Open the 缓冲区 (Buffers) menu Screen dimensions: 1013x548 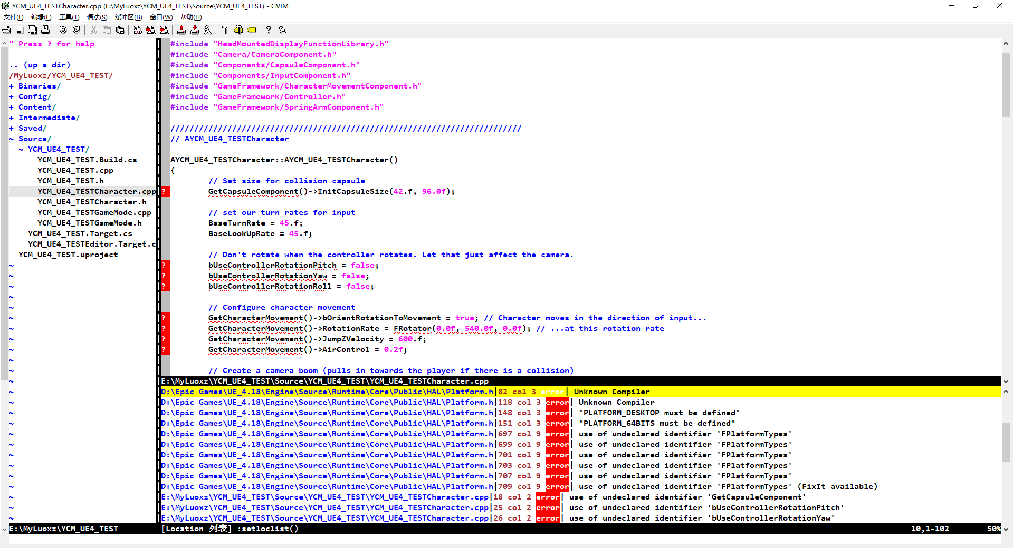click(128, 17)
